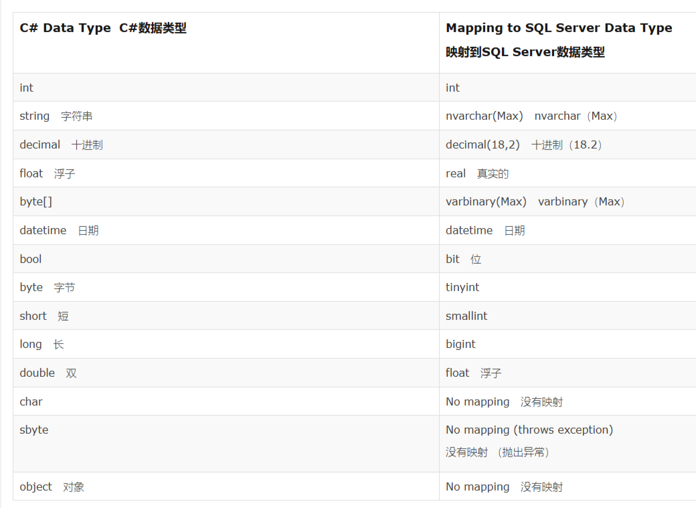Click the 'char' cell

pos(226,402)
